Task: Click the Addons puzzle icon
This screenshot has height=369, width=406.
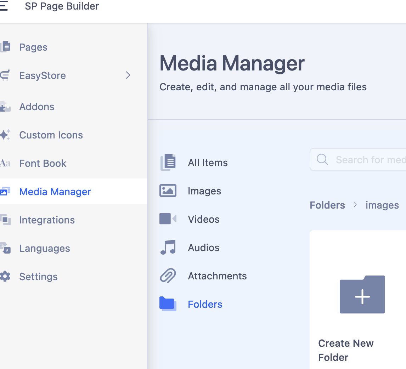Action: (5, 107)
